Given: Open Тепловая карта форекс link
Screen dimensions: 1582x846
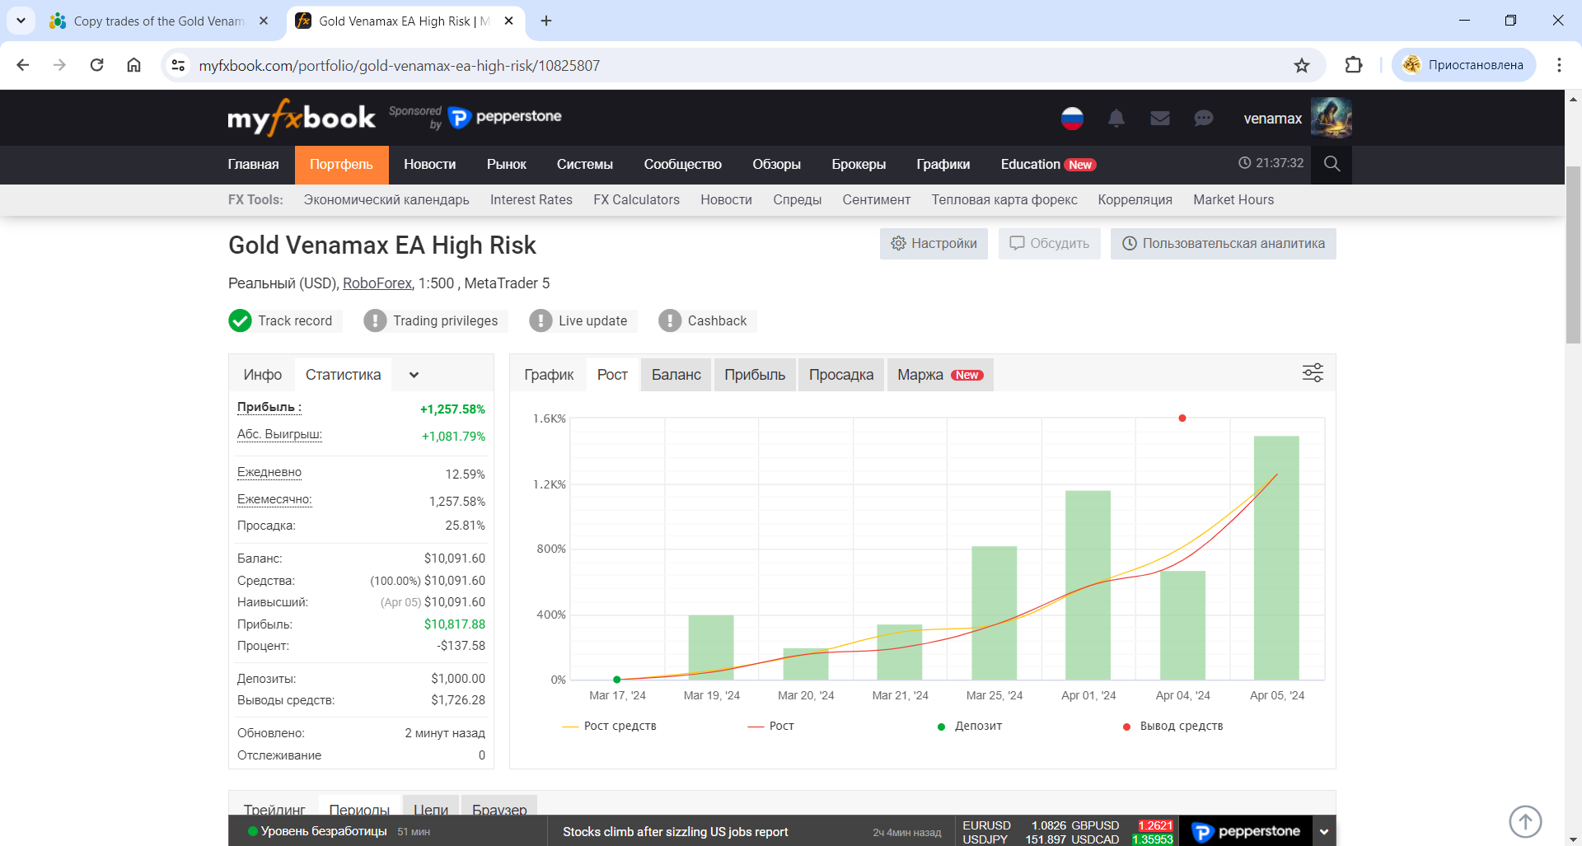Looking at the screenshot, I should click(1004, 200).
